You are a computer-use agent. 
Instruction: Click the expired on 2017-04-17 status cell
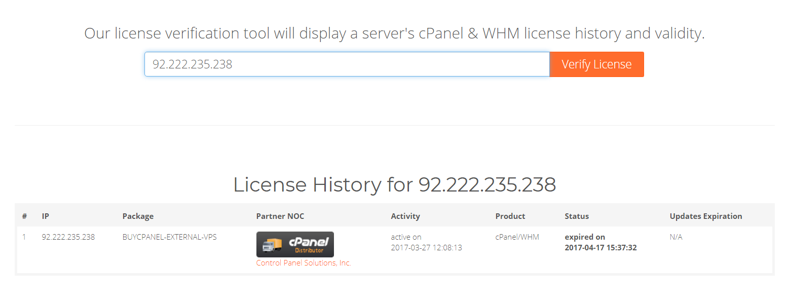point(601,242)
